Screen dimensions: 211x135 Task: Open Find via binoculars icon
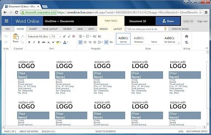pos(187,36)
